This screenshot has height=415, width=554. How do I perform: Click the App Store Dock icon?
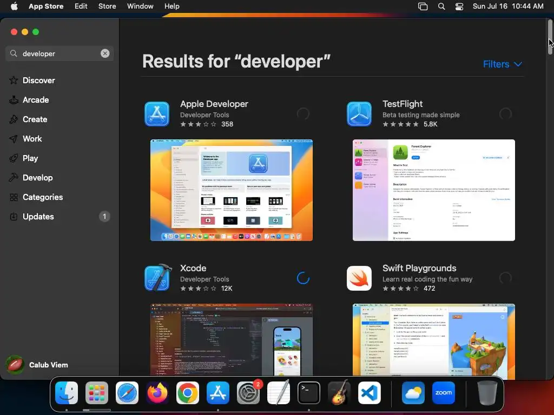218,393
